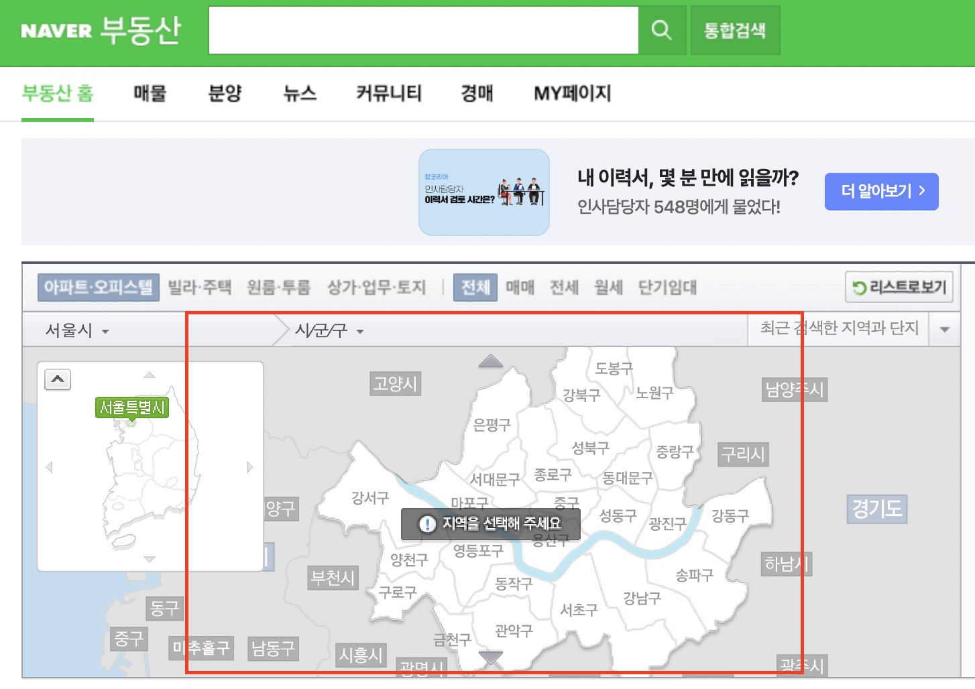Click ad headline 내 이력서, 몇 분 만에 읽을까?
The height and width of the screenshot is (689, 975).
(x=688, y=178)
